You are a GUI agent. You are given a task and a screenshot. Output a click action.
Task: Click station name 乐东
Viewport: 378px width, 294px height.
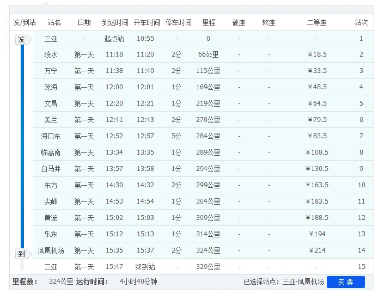point(51,234)
